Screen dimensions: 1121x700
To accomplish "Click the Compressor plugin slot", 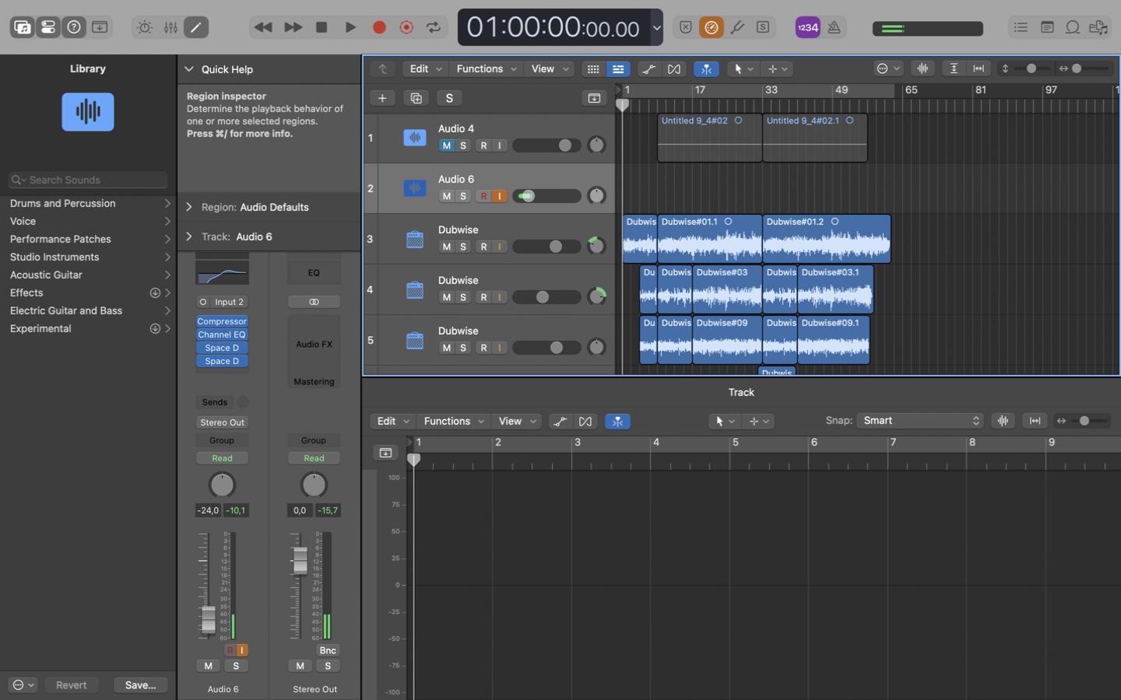I will click(x=222, y=321).
